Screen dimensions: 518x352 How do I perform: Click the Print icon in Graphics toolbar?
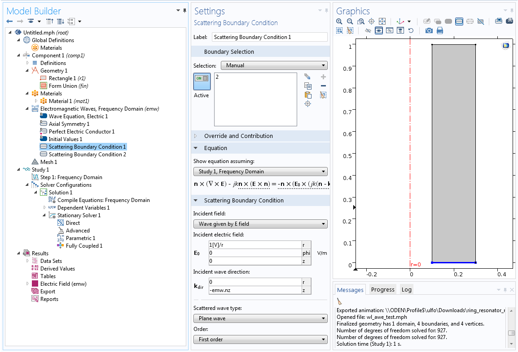pos(440,30)
